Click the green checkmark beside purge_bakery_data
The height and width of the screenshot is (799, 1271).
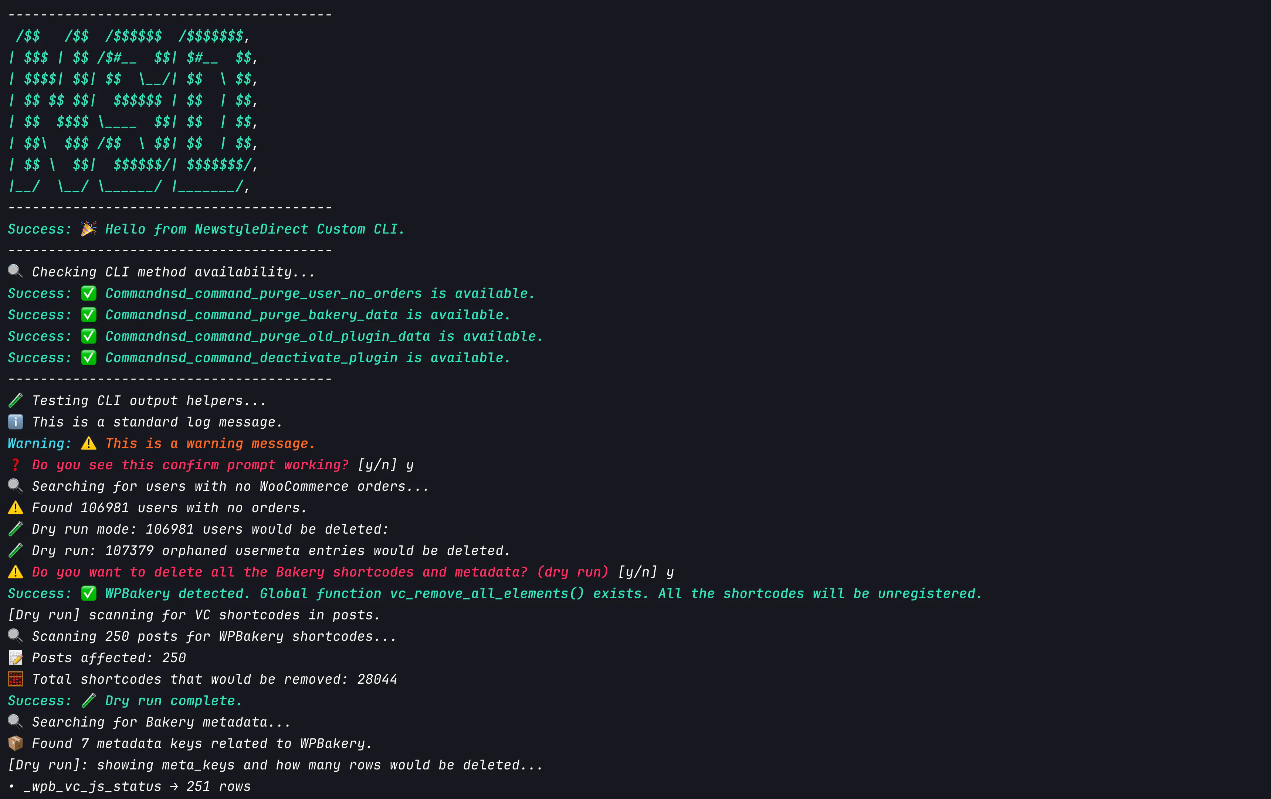click(x=89, y=314)
